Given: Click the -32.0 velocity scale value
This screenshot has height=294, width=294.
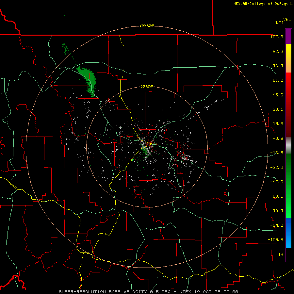Looking at the screenshot, I should [x=277, y=168].
